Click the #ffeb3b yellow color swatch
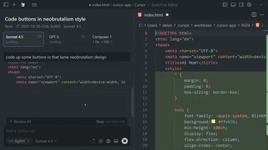The image size is (268, 150). [213, 121]
